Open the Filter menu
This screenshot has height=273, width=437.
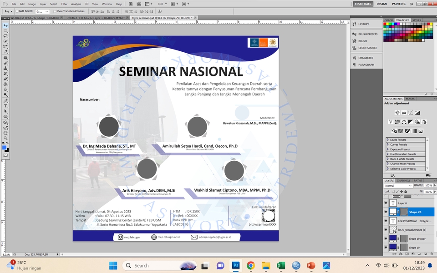tap(64, 3)
